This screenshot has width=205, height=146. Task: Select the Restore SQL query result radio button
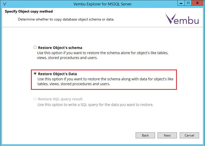[x=35, y=99]
